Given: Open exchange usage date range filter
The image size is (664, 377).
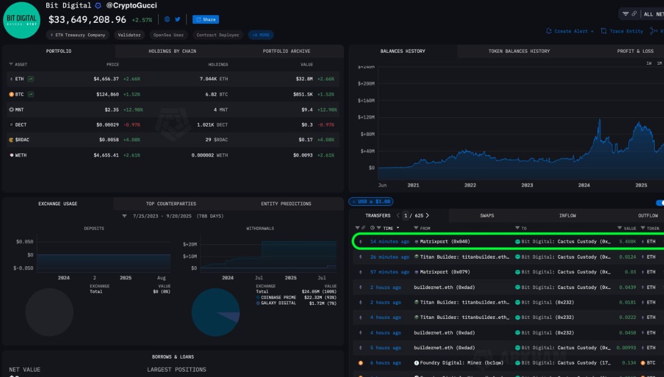Looking at the screenshot, I should (124, 216).
